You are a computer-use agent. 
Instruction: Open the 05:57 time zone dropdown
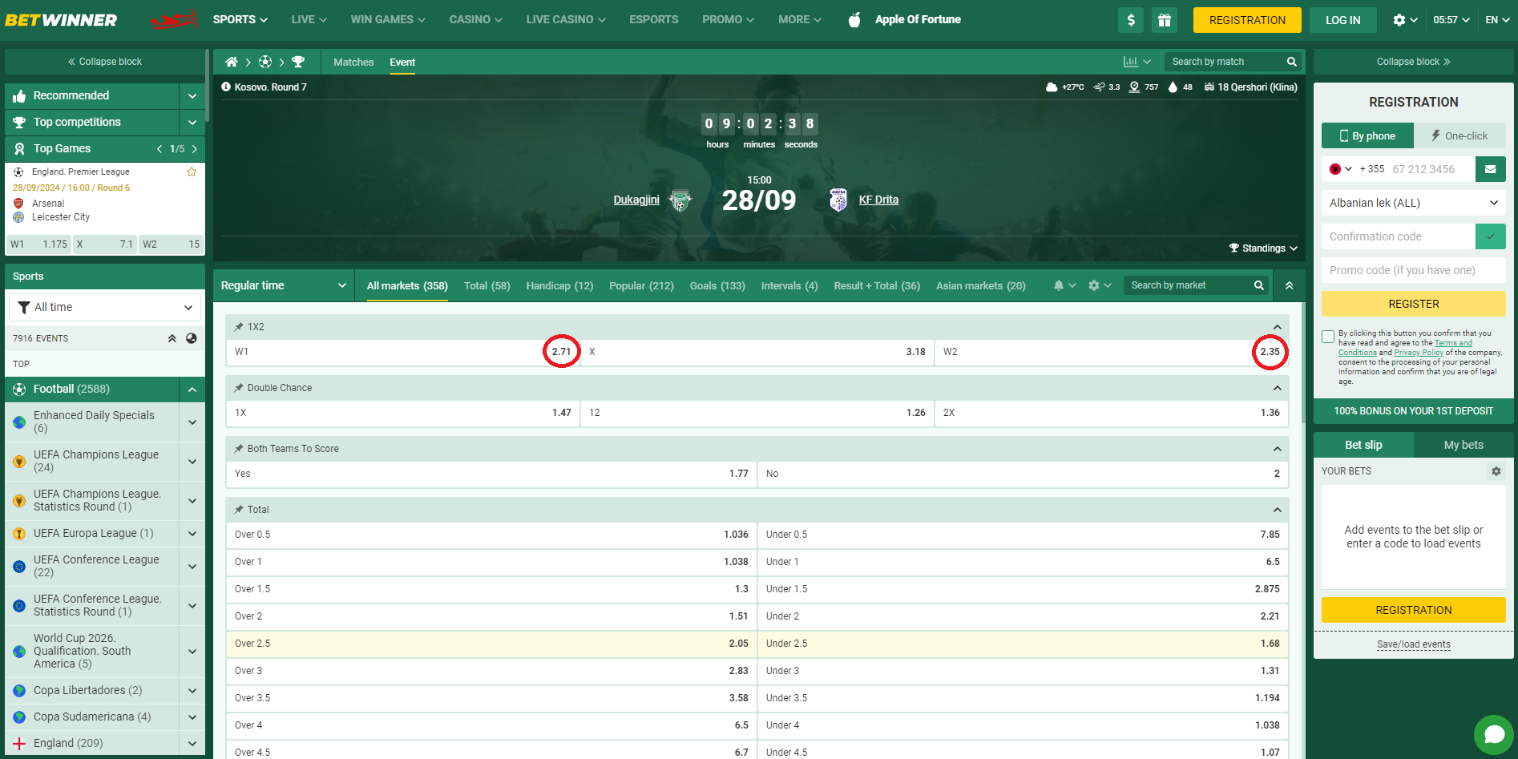[1451, 20]
